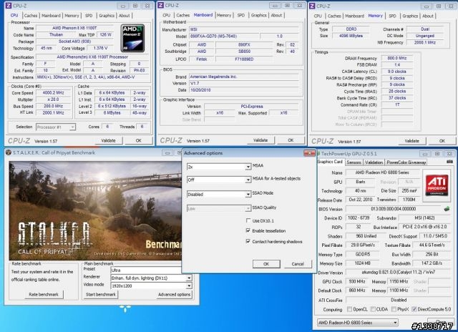The width and height of the screenshot is (458, 332).
Task: Toggle the CUDA computing checkbox
Action: coord(373,309)
